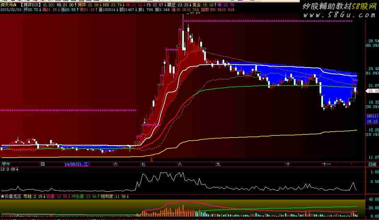Click the date 2015/02/03 in the quote line
This screenshot has height=220, width=379.
coord(11,10)
